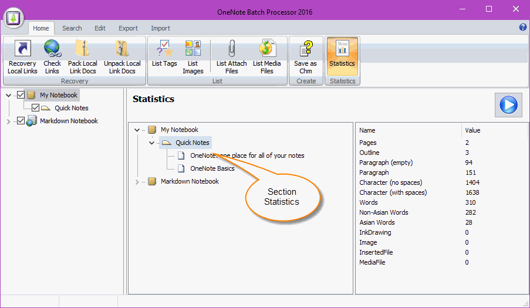Choose Save as Chm
The width and height of the screenshot is (530, 308).
(306, 57)
